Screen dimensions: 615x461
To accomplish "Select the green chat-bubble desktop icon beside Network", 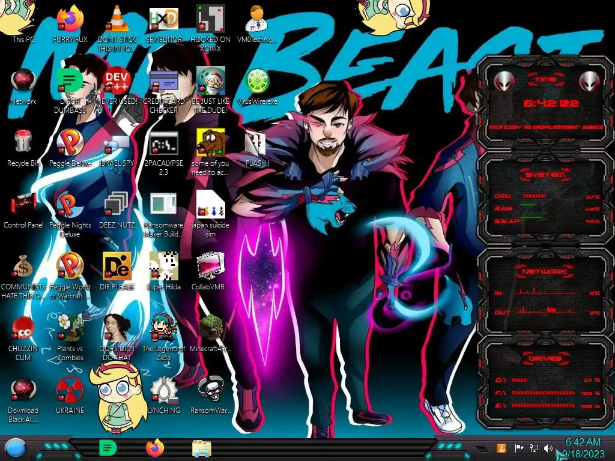I will click(x=70, y=81).
